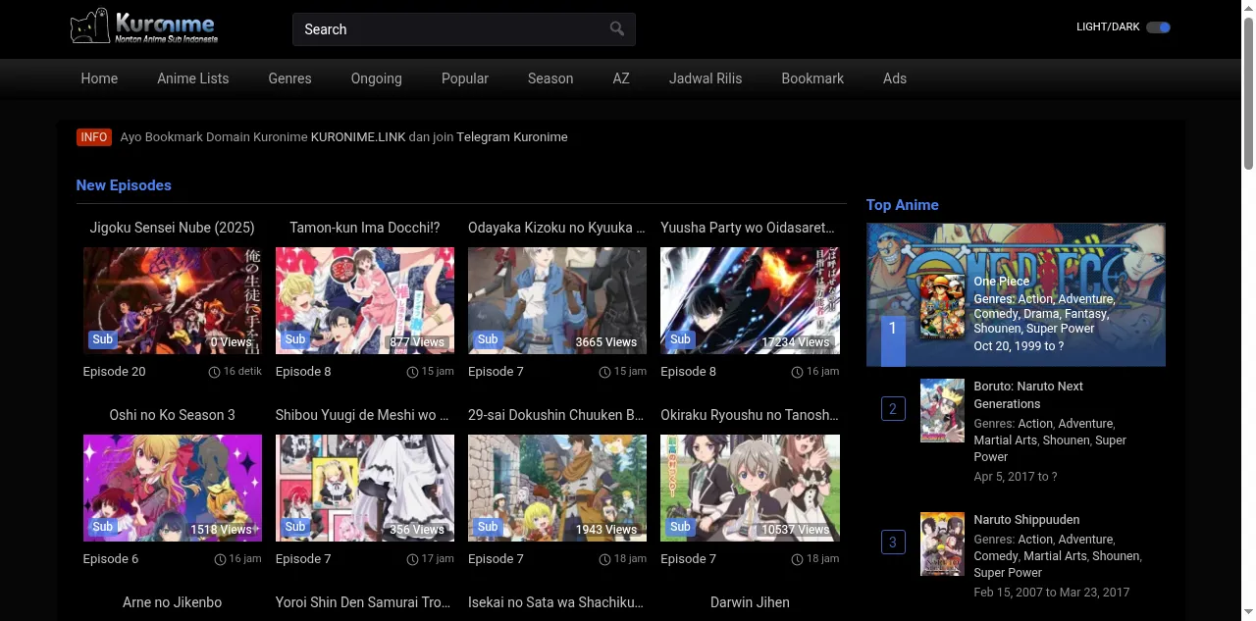Open Odayaka Kizoku no Kyuuka title
Viewport: 1256px width, 621px height.
[x=557, y=228]
